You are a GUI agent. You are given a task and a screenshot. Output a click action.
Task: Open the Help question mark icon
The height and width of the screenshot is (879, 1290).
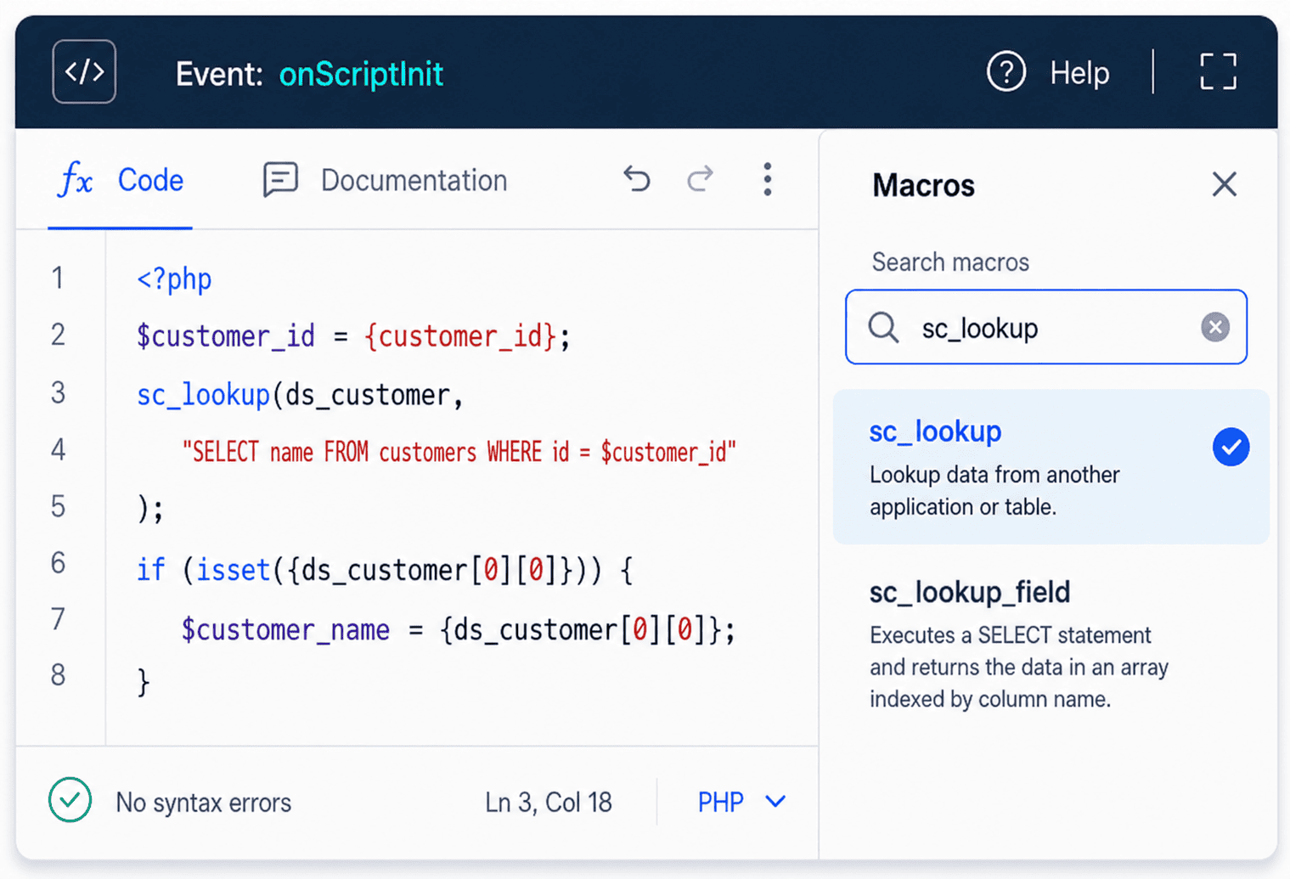1006,72
